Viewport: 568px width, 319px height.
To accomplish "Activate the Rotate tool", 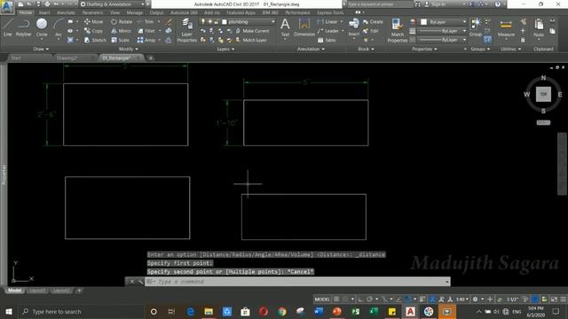I will [x=122, y=21].
